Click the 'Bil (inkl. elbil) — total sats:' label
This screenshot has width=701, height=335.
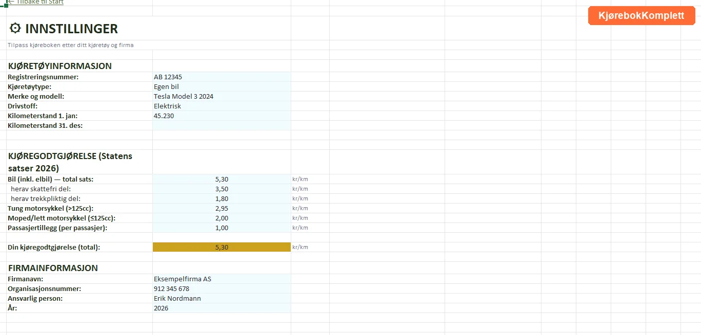51,180
